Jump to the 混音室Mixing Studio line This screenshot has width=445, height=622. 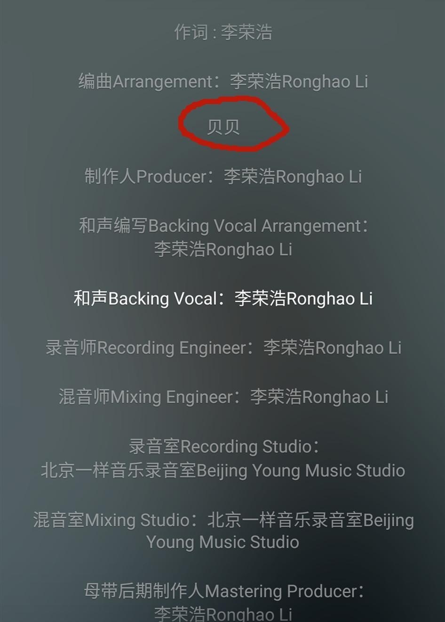[223, 520]
